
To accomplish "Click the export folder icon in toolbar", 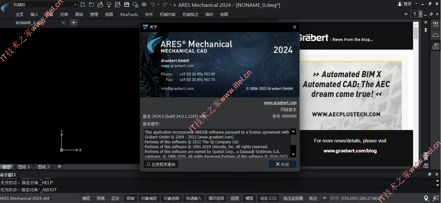I will click(118, 5).
